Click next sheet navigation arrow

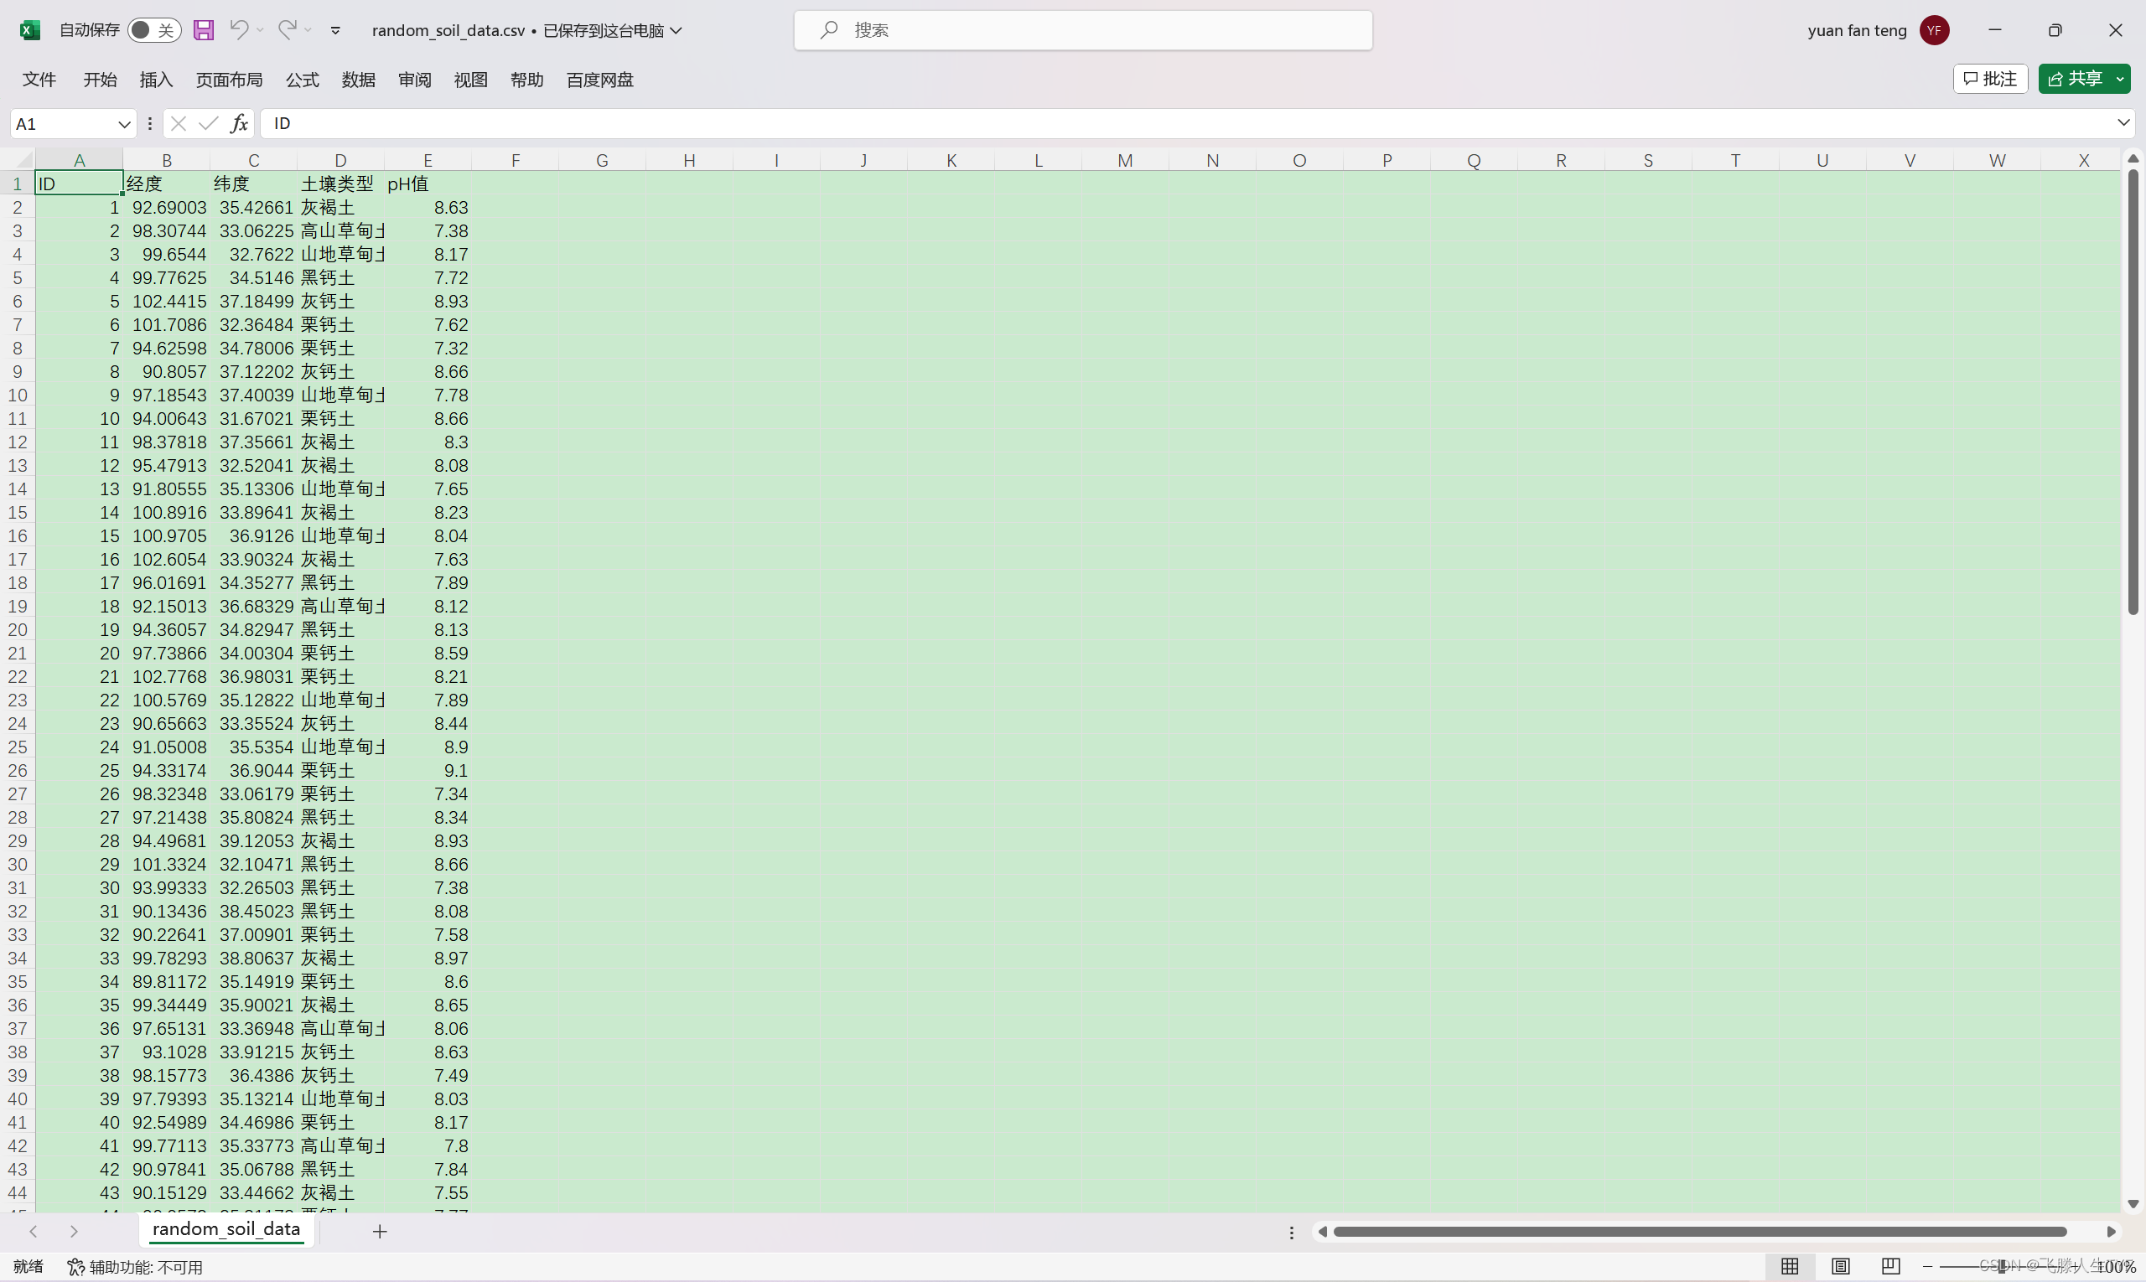74,1231
